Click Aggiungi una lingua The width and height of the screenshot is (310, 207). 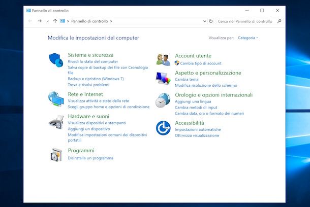pyautogui.click(x=193, y=101)
